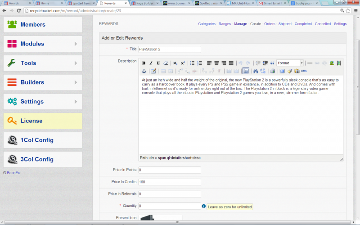
Task: Click the eraser remove formatting icon
Action: (x=165, y=63)
